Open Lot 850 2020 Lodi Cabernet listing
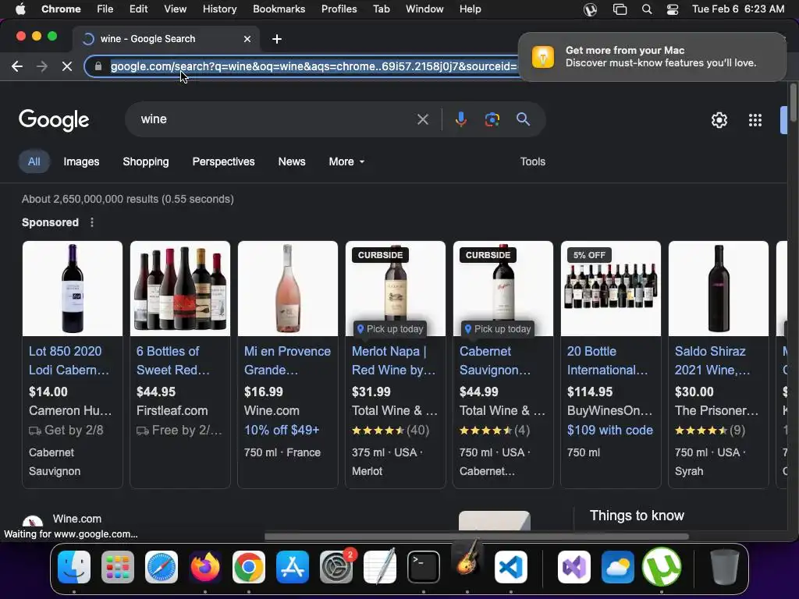The width and height of the screenshot is (799, 599). [69, 360]
